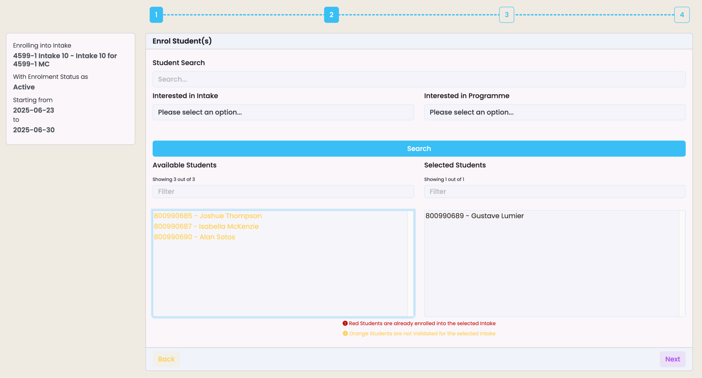
Task: Click the Selected Students list scrollbar
Action: click(x=682, y=263)
